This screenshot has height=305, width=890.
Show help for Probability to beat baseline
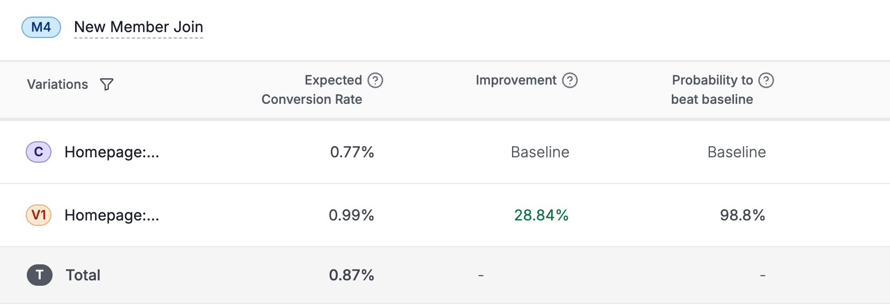coord(767,80)
